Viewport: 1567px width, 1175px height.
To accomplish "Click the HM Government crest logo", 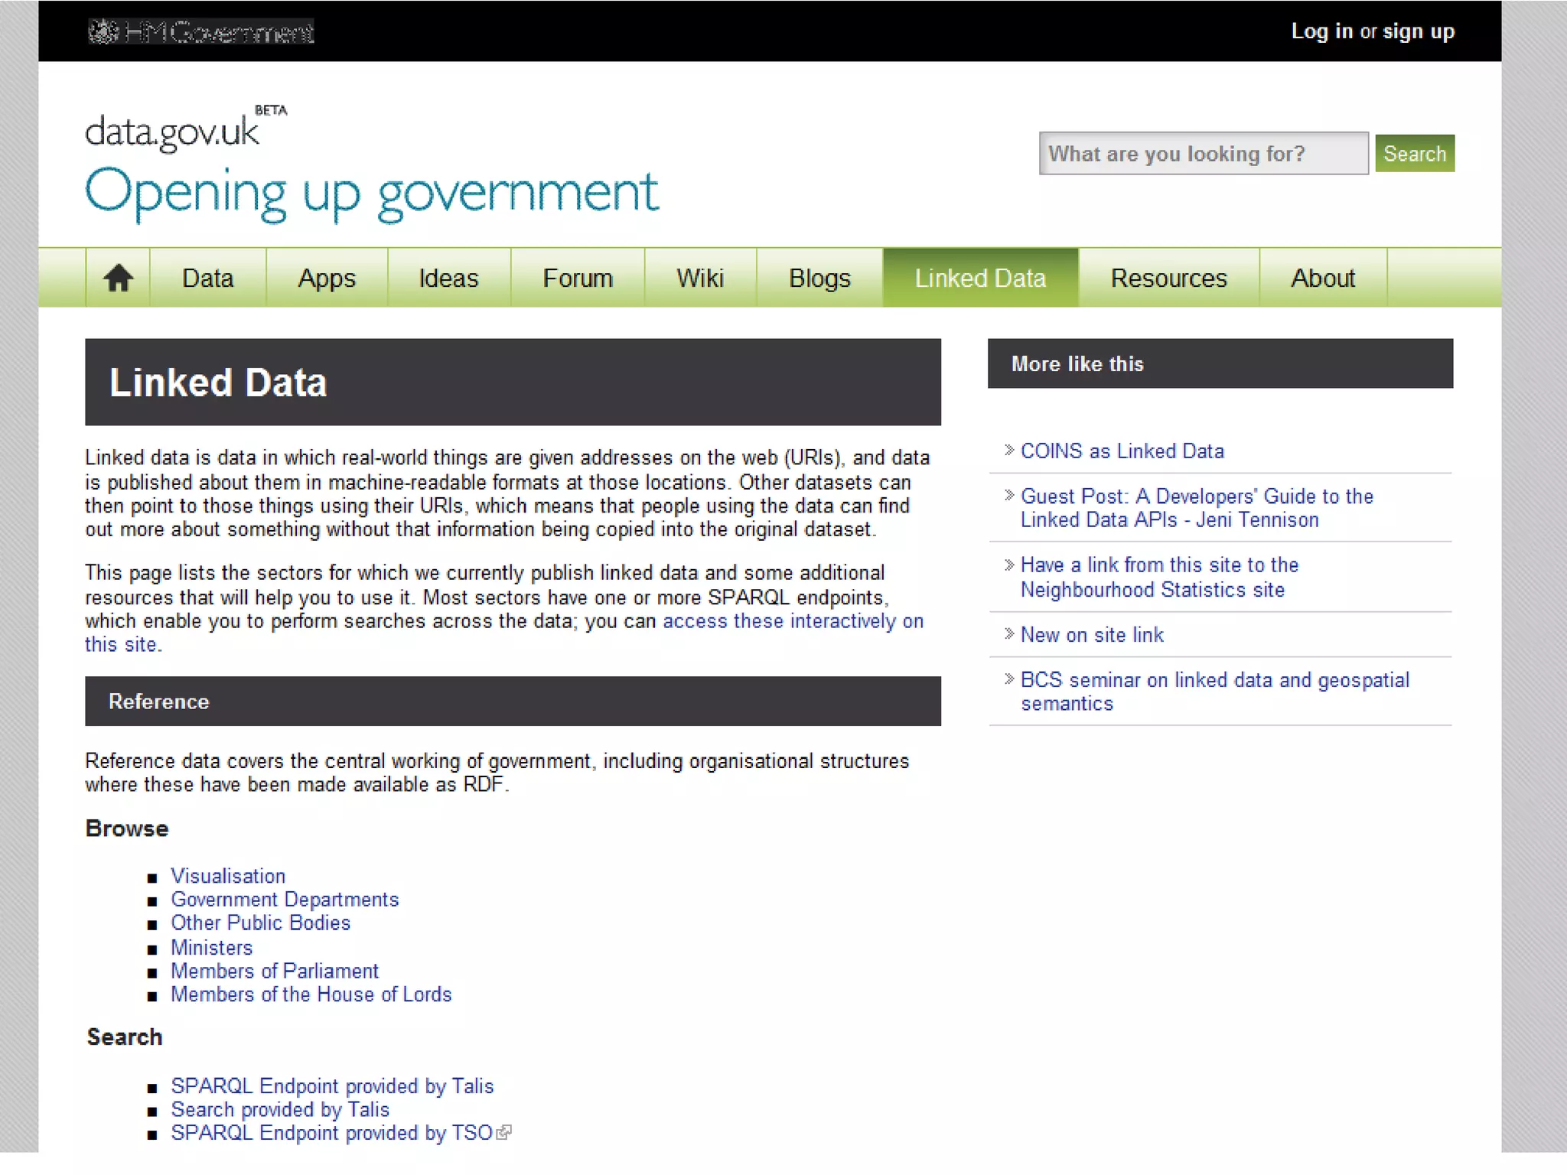I will tap(104, 31).
